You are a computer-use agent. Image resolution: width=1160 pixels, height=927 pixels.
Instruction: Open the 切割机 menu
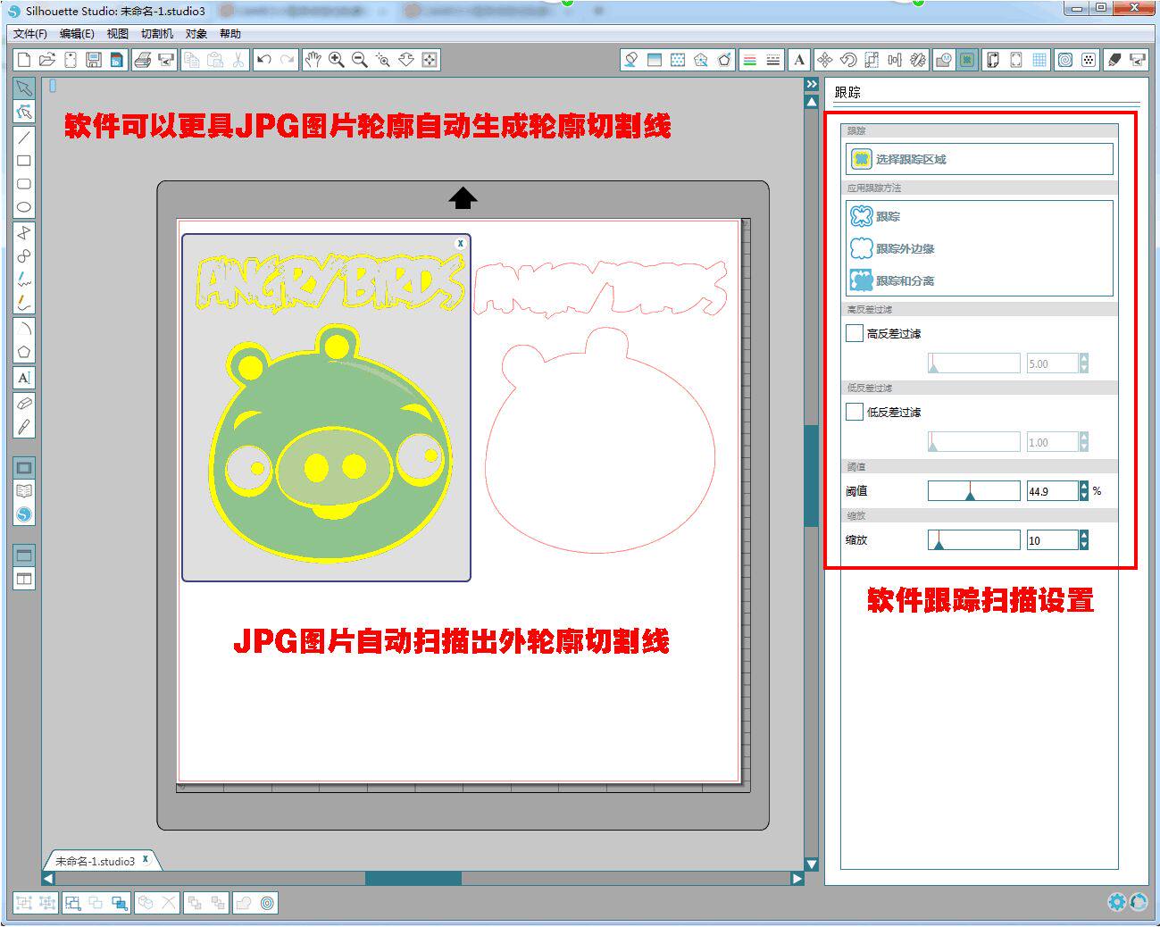pos(157,34)
